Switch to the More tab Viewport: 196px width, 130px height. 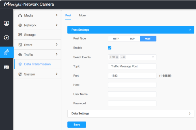[x=82, y=16]
